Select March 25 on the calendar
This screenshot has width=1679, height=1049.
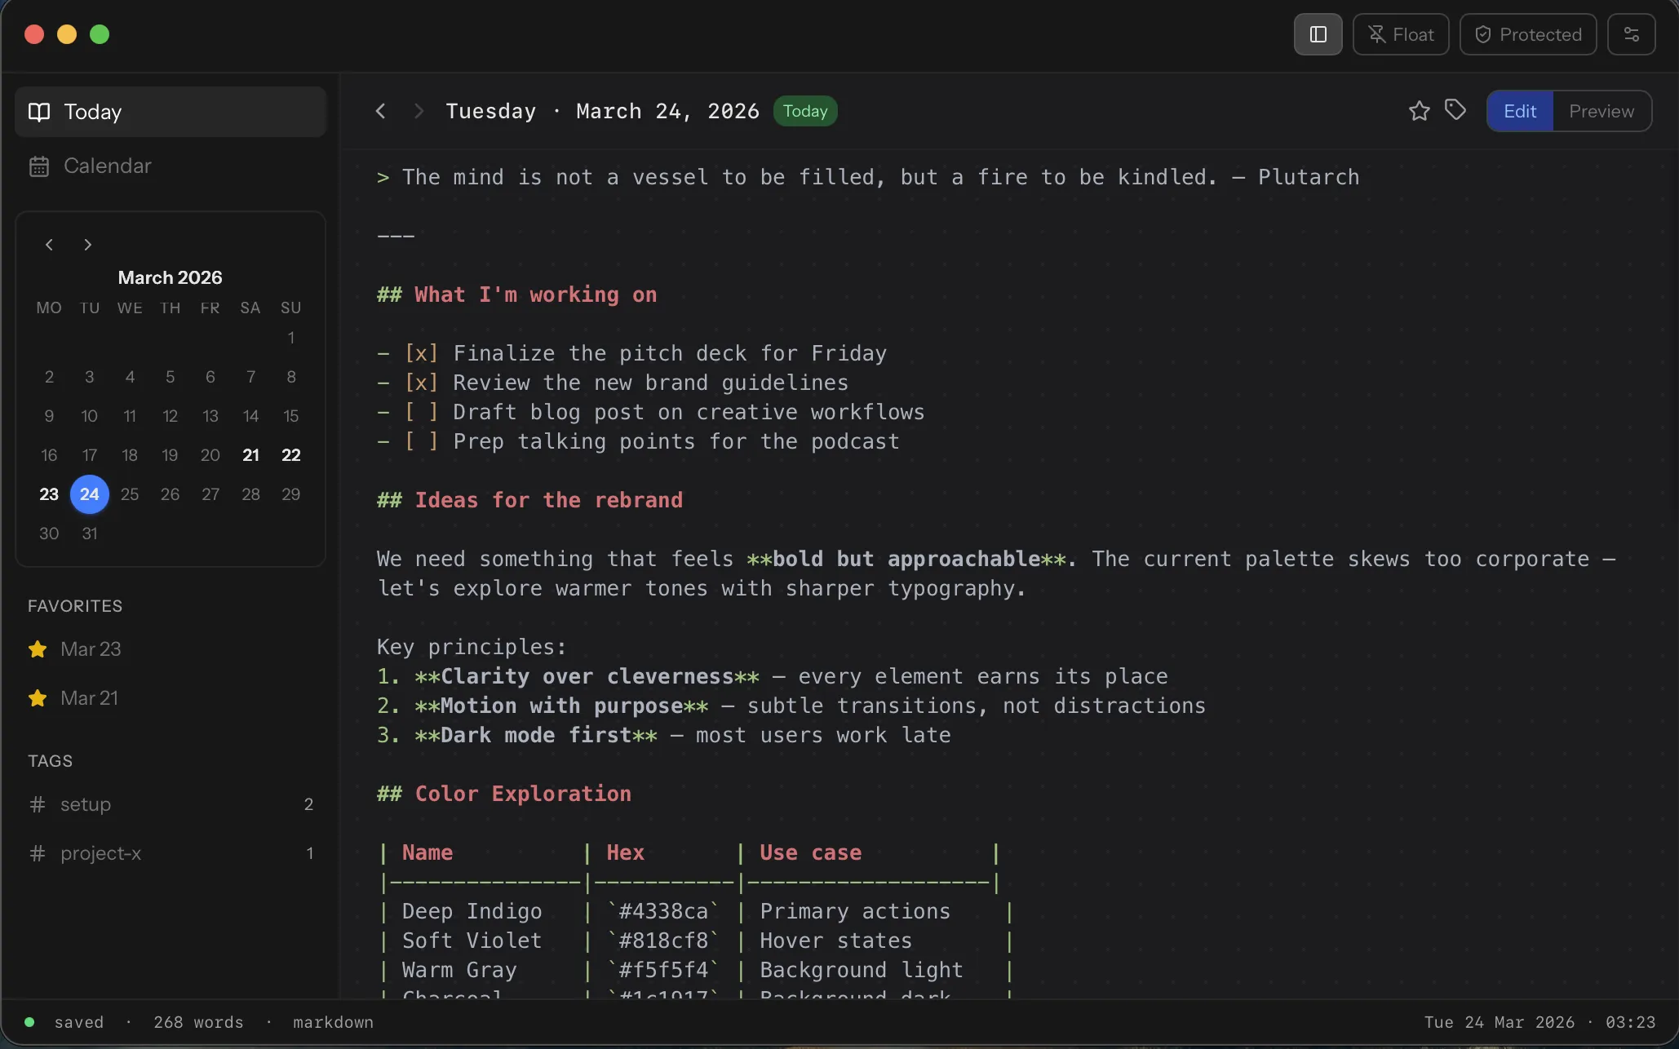[130, 494]
